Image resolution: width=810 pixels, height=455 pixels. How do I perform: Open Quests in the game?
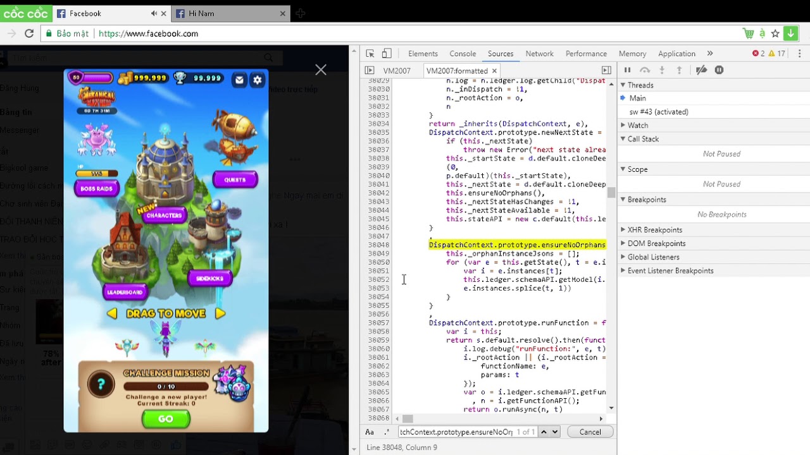[235, 179]
